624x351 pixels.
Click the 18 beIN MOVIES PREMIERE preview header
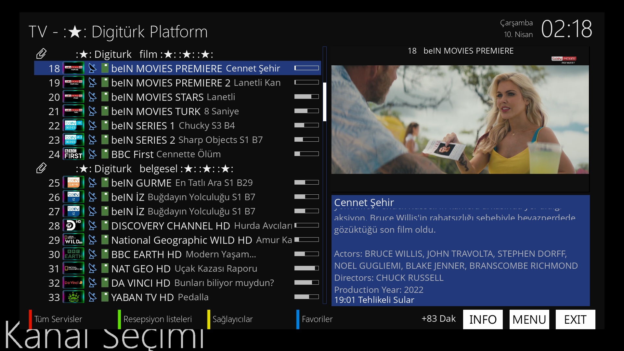pyautogui.click(x=461, y=51)
